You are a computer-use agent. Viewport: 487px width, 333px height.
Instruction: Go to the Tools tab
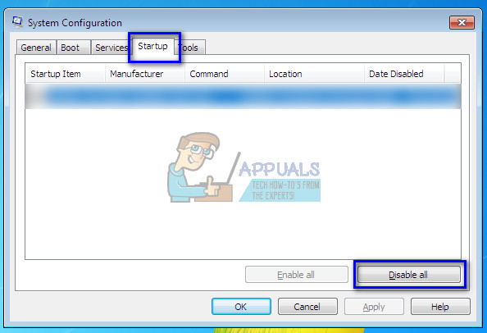pos(190,48)
